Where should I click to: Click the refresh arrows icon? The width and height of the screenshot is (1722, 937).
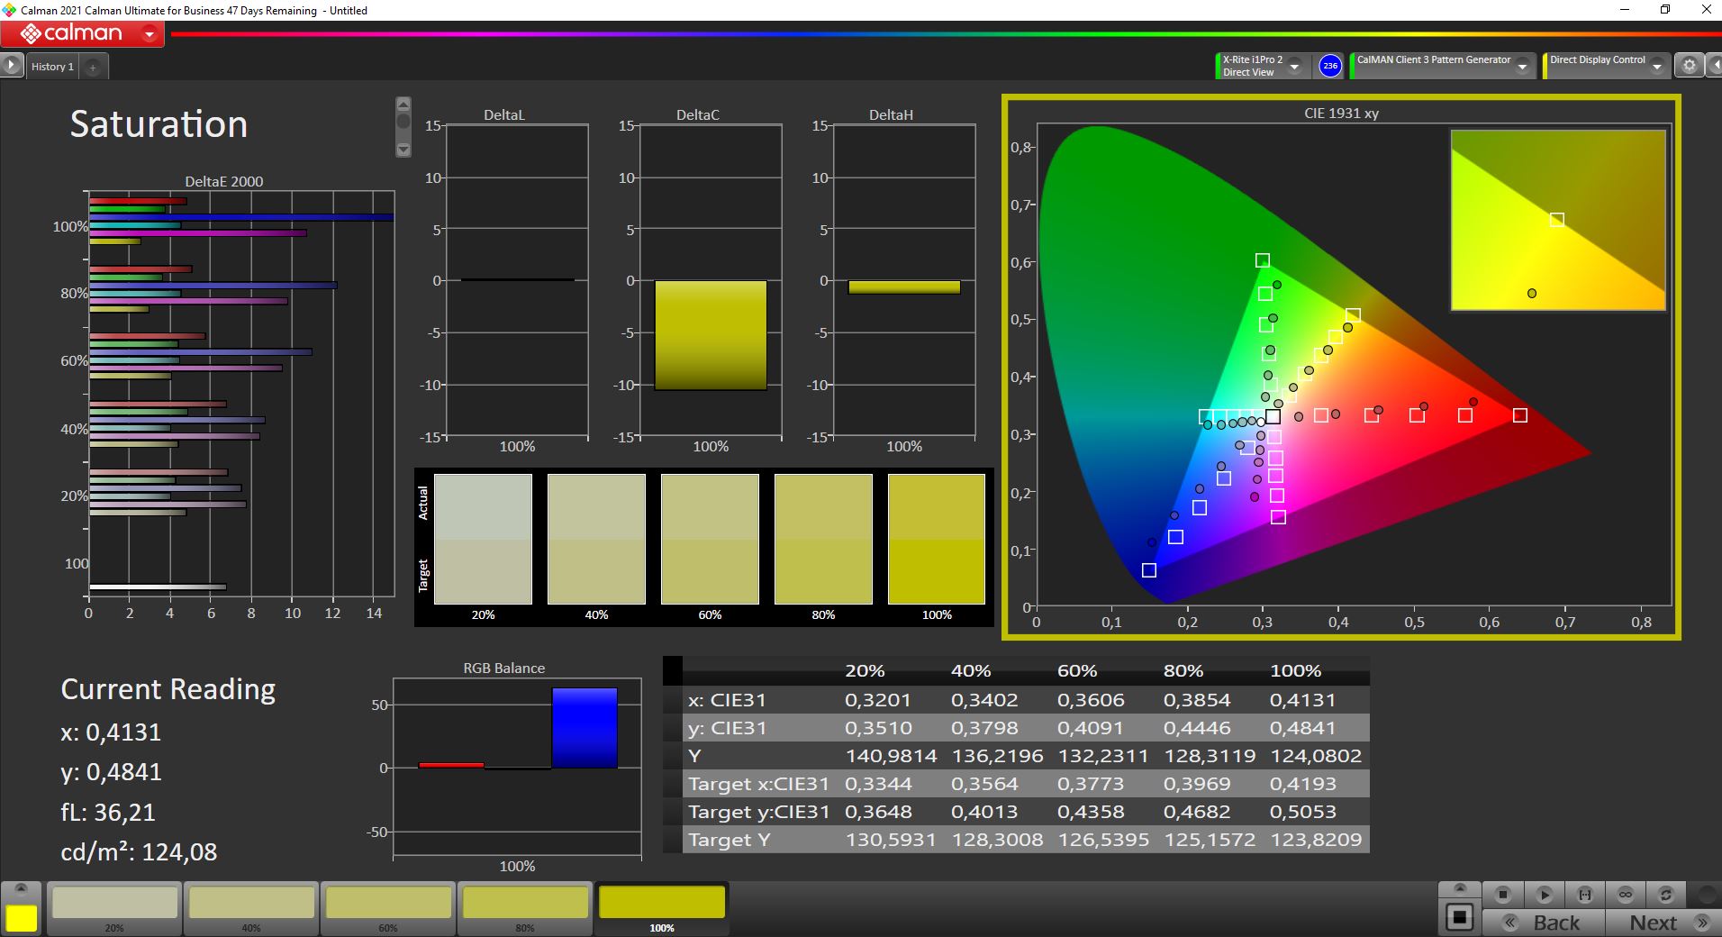point(1665,895)
